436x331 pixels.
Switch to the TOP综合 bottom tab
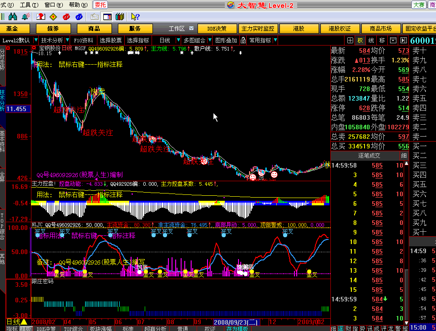(x=73, y=329)
